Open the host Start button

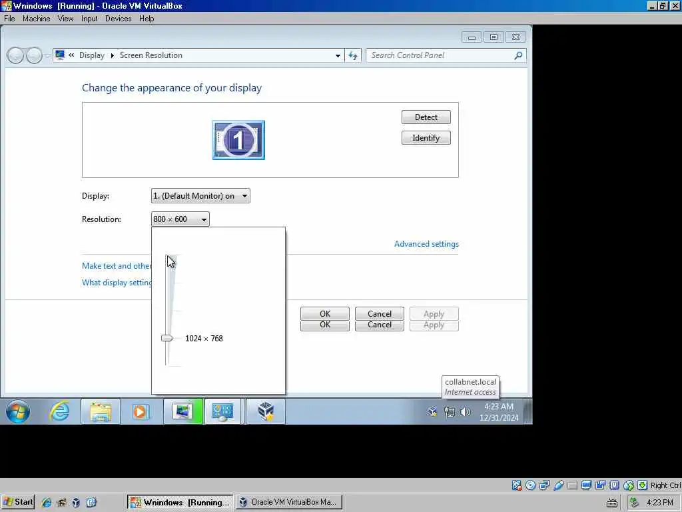(18, 502)
